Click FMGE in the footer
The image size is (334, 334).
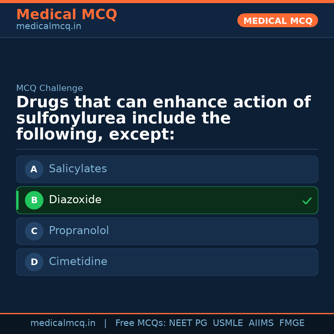pos(292,323)
